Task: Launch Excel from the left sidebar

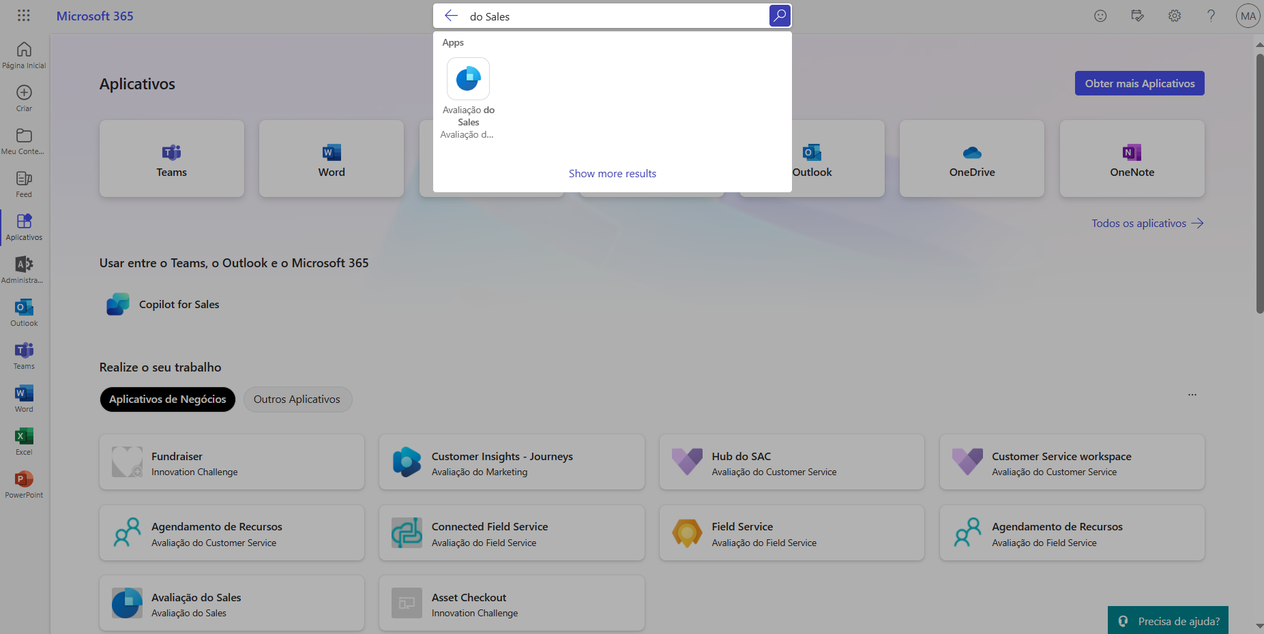Action: tap(24, 442)
